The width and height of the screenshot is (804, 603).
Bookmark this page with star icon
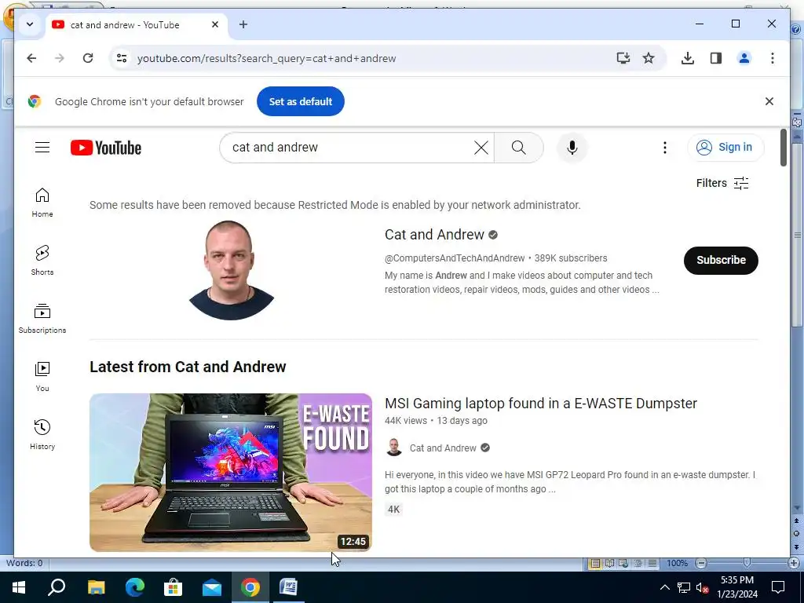coord(649,58)
